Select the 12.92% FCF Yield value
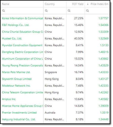This screenshot has width=113, height=127. pos(79,32)
